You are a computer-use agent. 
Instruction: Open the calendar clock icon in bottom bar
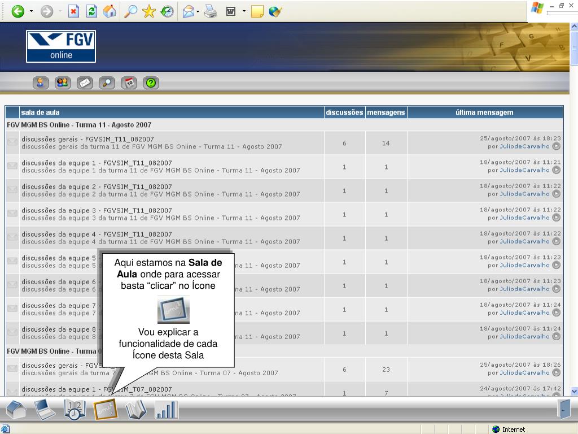(75, 410)
